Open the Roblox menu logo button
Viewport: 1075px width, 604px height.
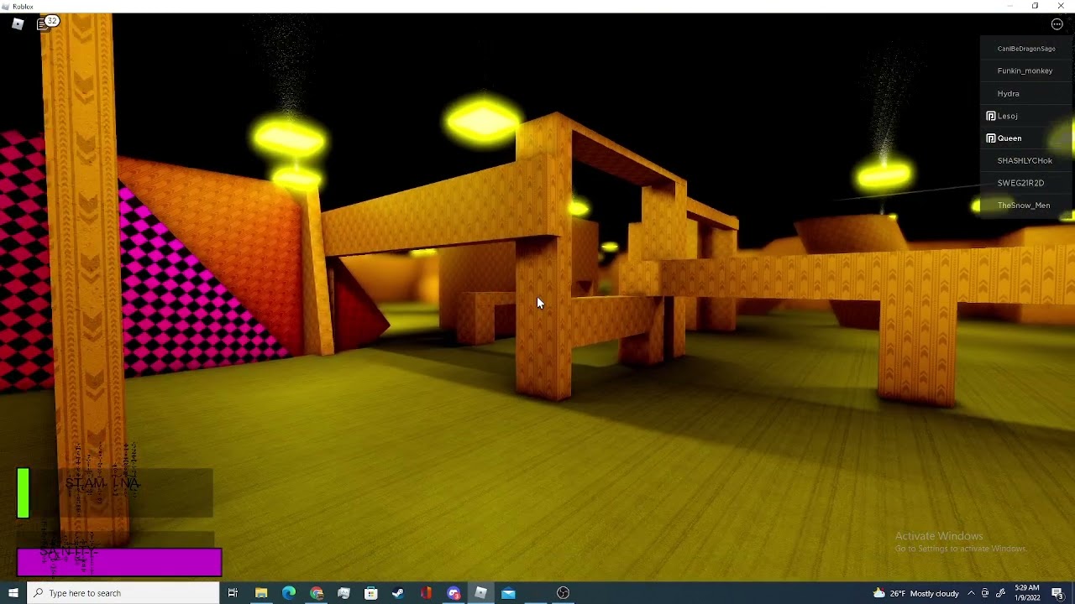click(x=18, y=24)
